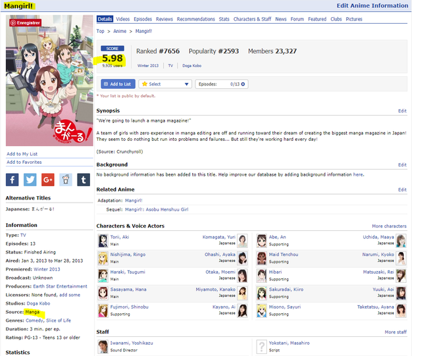Click Edit next to Synopsis
The height and width of the screenshot is (356, 421).
(x=402, y=111)
